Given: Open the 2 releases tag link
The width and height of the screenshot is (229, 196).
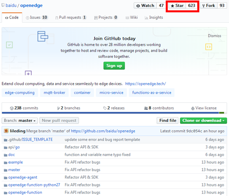Looking at the screenshot, I should (114, 108).
